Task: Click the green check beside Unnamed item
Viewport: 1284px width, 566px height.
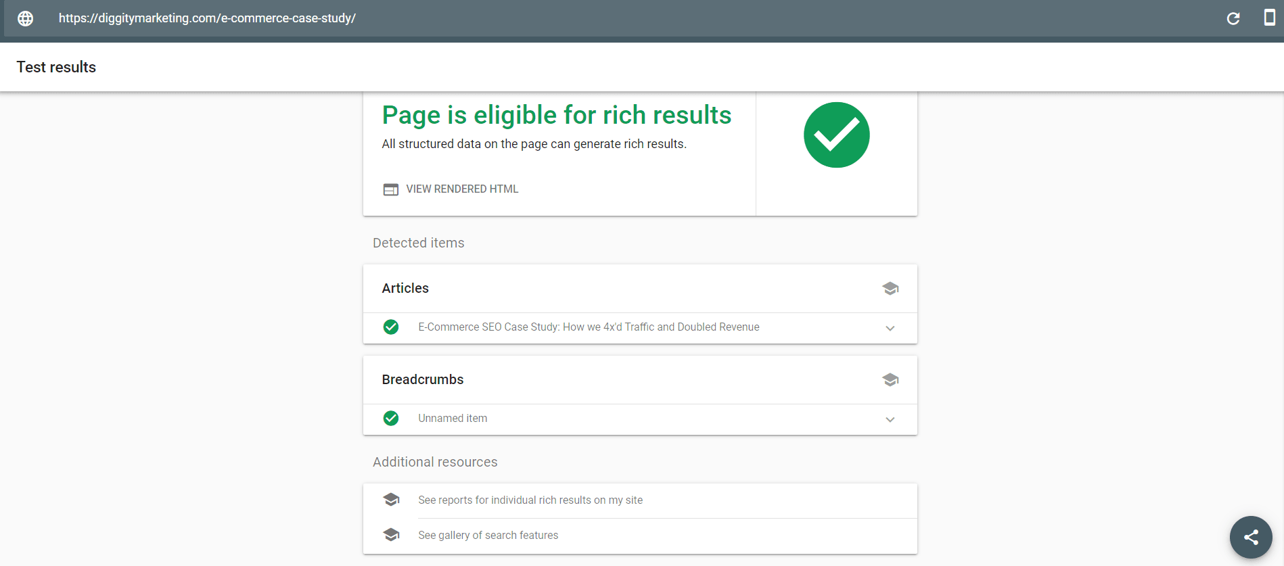Action: 391,419
